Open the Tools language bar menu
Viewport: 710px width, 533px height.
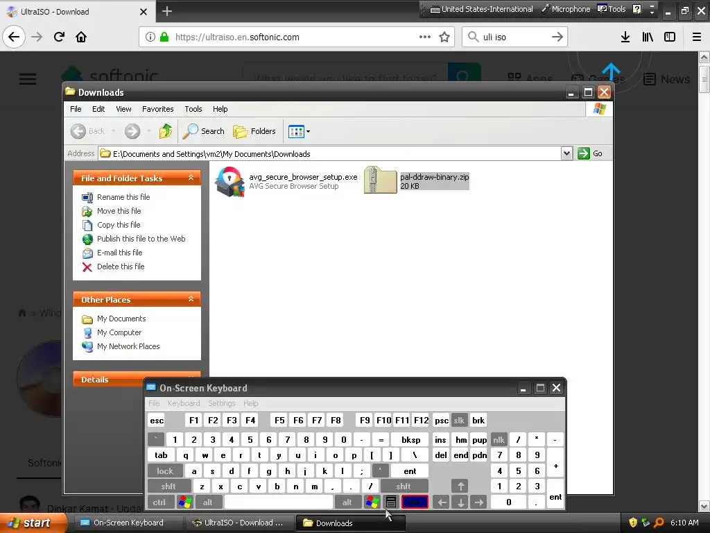[612, 9]
